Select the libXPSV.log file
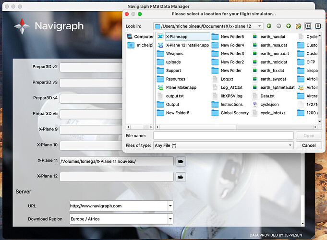The image size is (327, 240). click(227, 96)
